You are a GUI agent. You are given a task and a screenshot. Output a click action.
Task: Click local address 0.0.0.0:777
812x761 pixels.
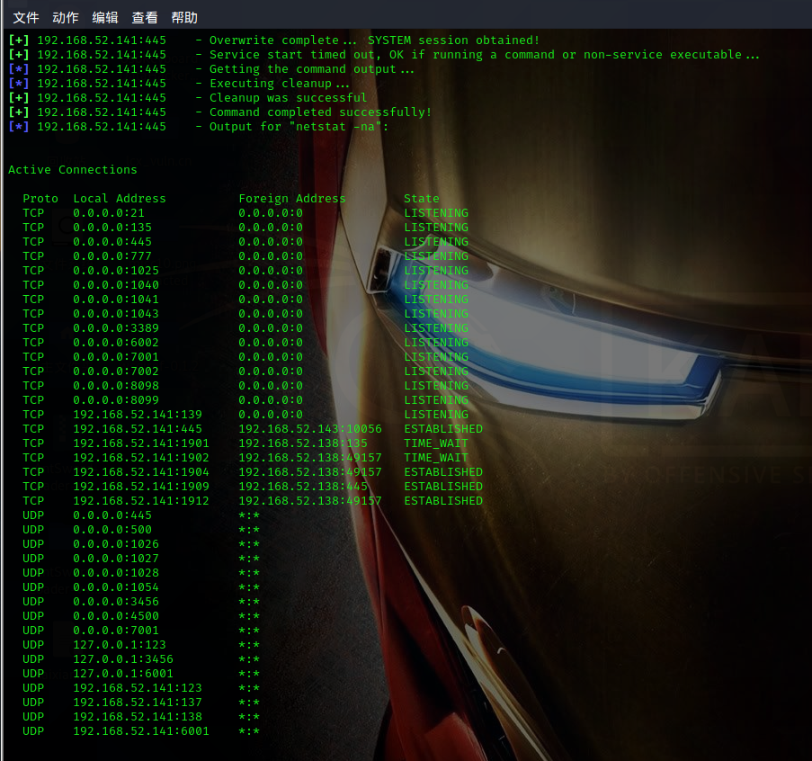(x=112, y=256)
